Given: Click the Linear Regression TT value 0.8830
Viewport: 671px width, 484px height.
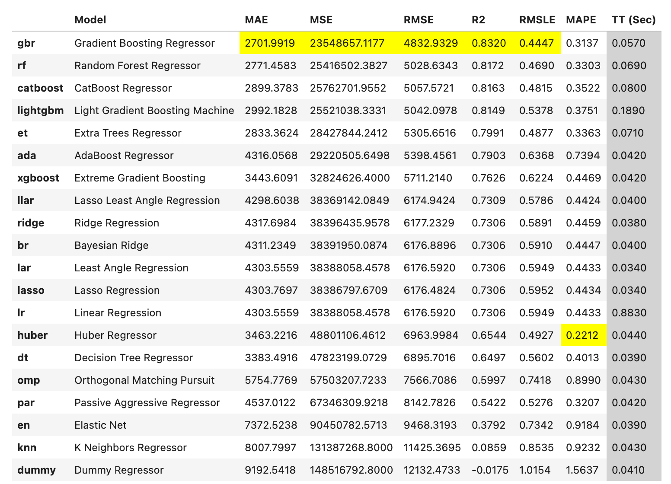Looking at the screenshot, I should (629, 313).
